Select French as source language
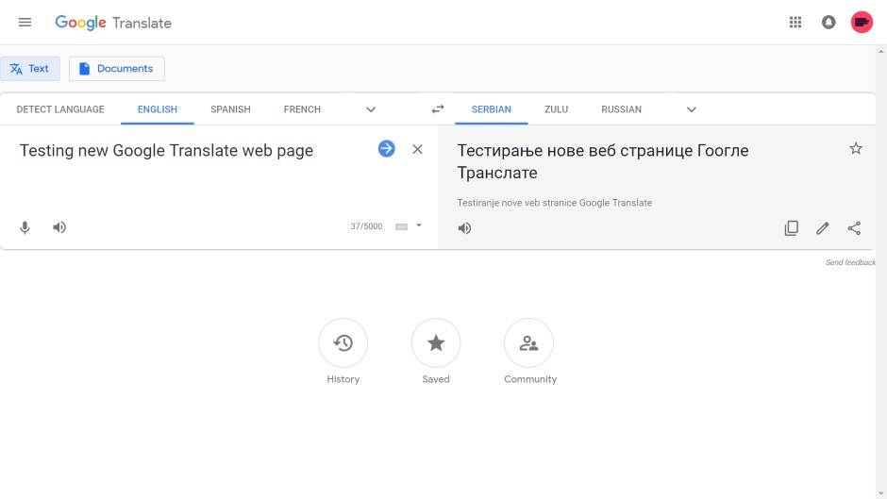This screenshot has height=499, width=887. point(302,109)
